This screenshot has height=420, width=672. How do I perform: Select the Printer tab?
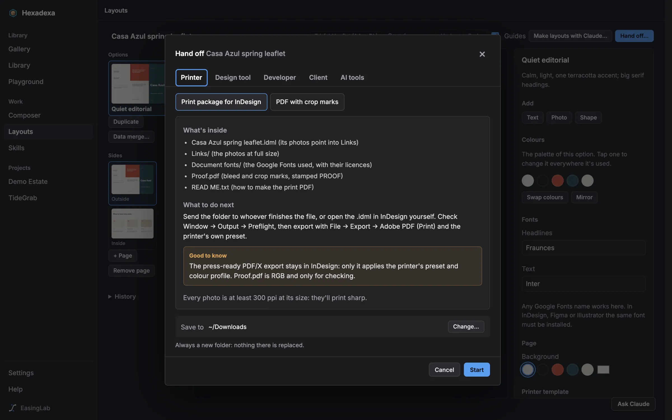click(191, 78)
